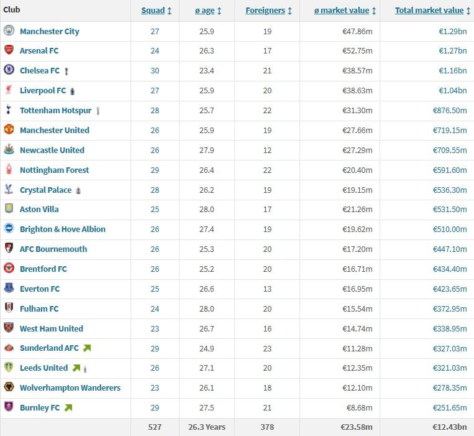
Task: Click the Newcastle United crest icon
Action: (x=9, y=150)
